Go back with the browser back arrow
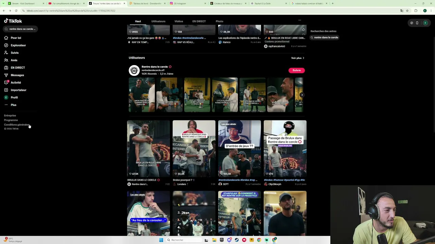This screenshot has width=435, height=244. (4, 11)
